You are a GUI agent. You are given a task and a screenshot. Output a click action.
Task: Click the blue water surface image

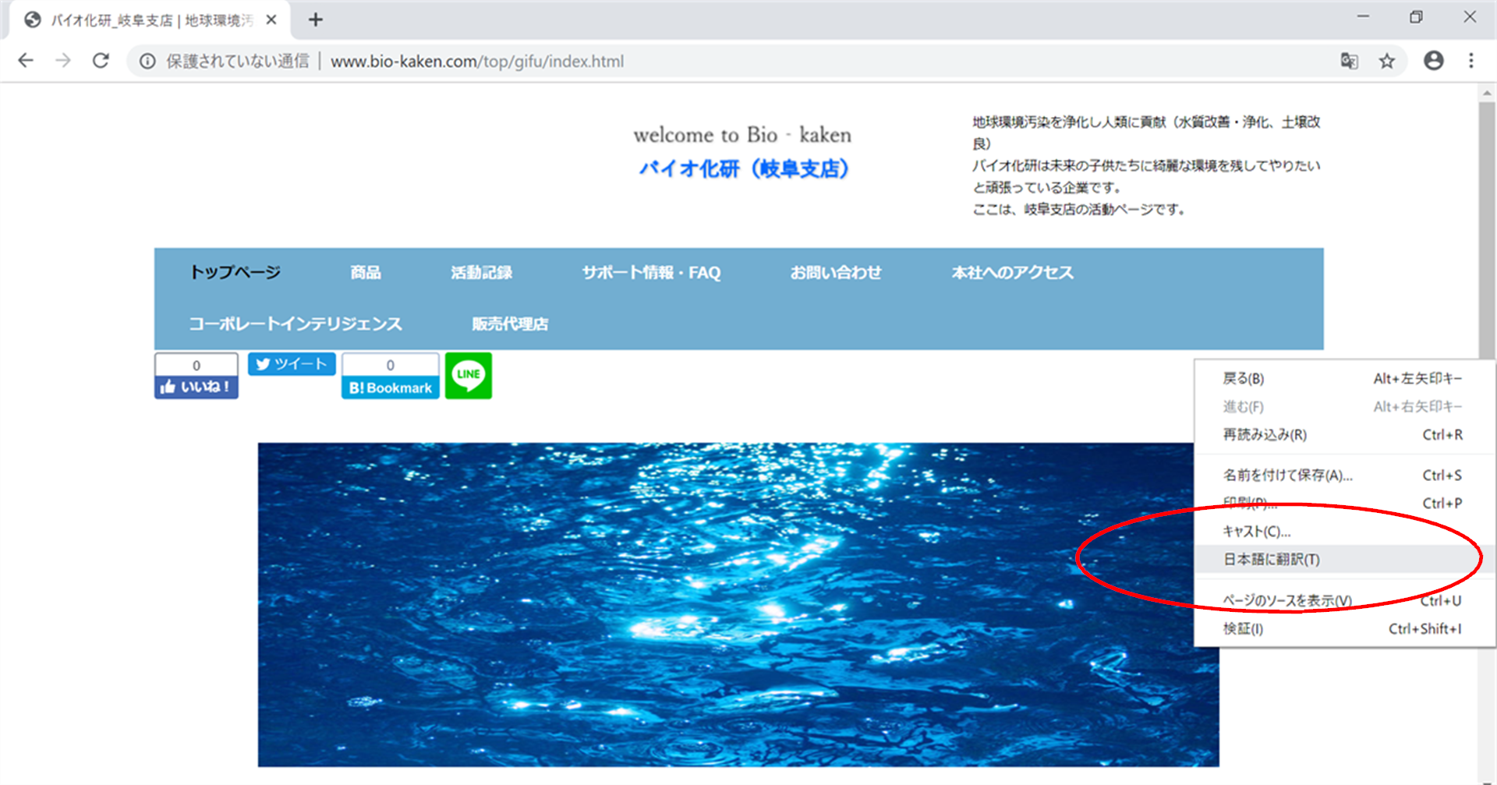738,605
